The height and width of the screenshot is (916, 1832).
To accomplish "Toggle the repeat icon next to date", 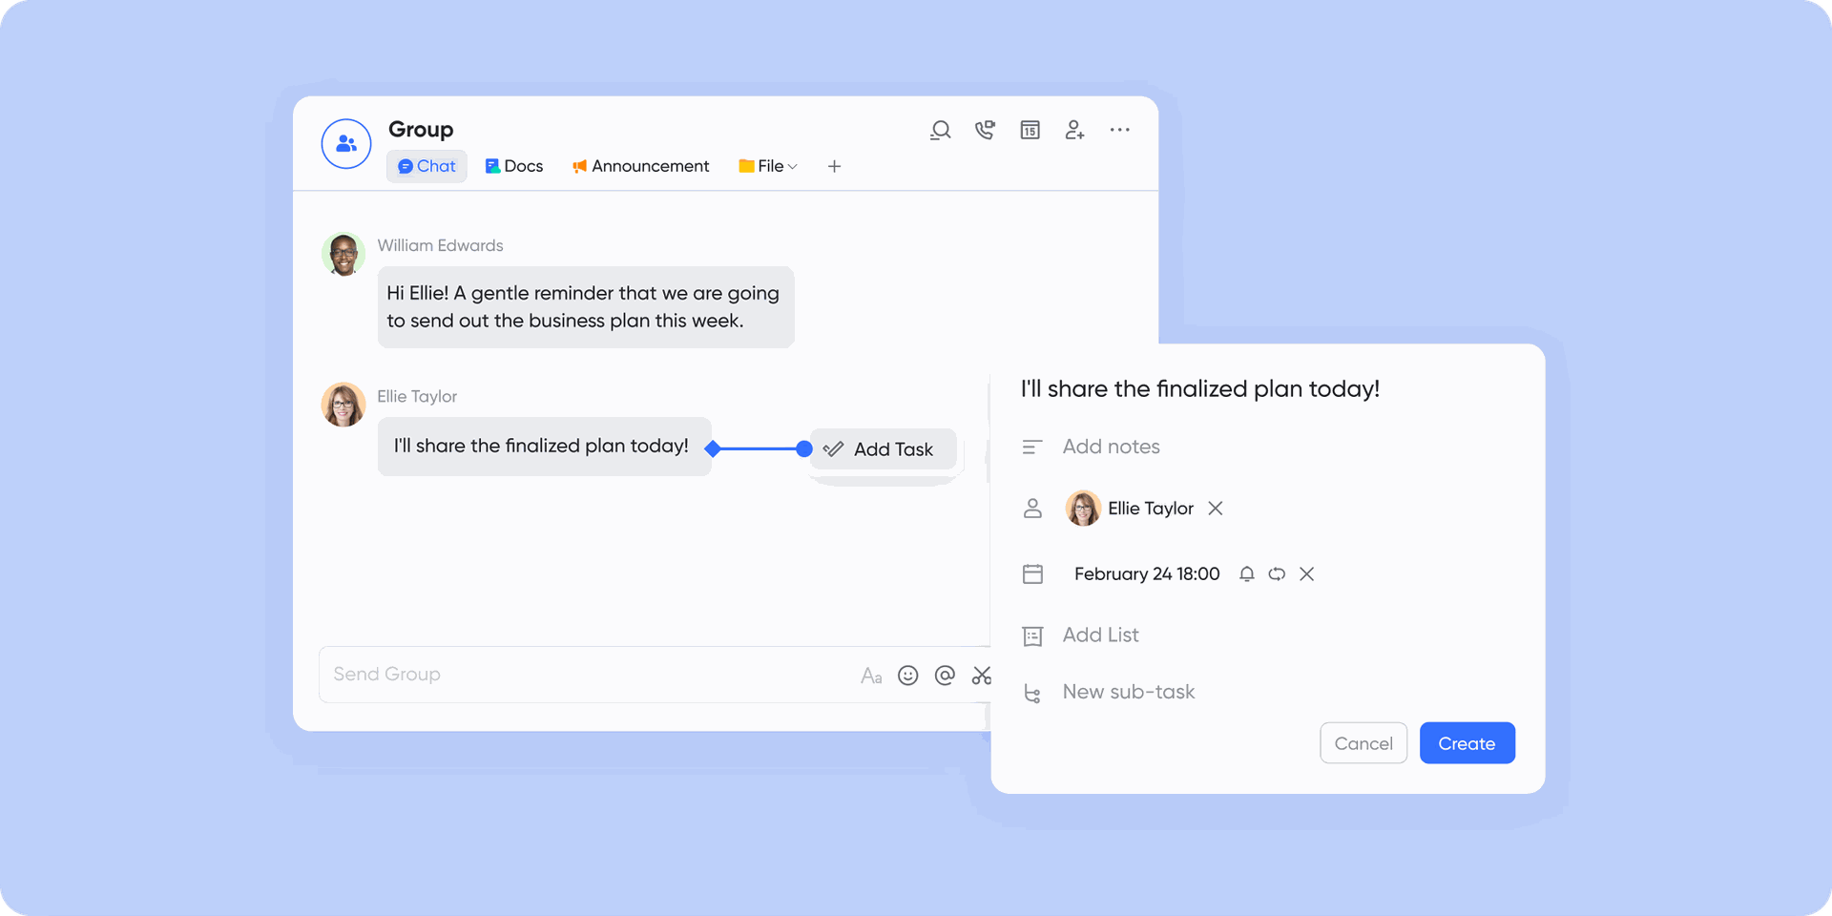I will point(1277,573).
